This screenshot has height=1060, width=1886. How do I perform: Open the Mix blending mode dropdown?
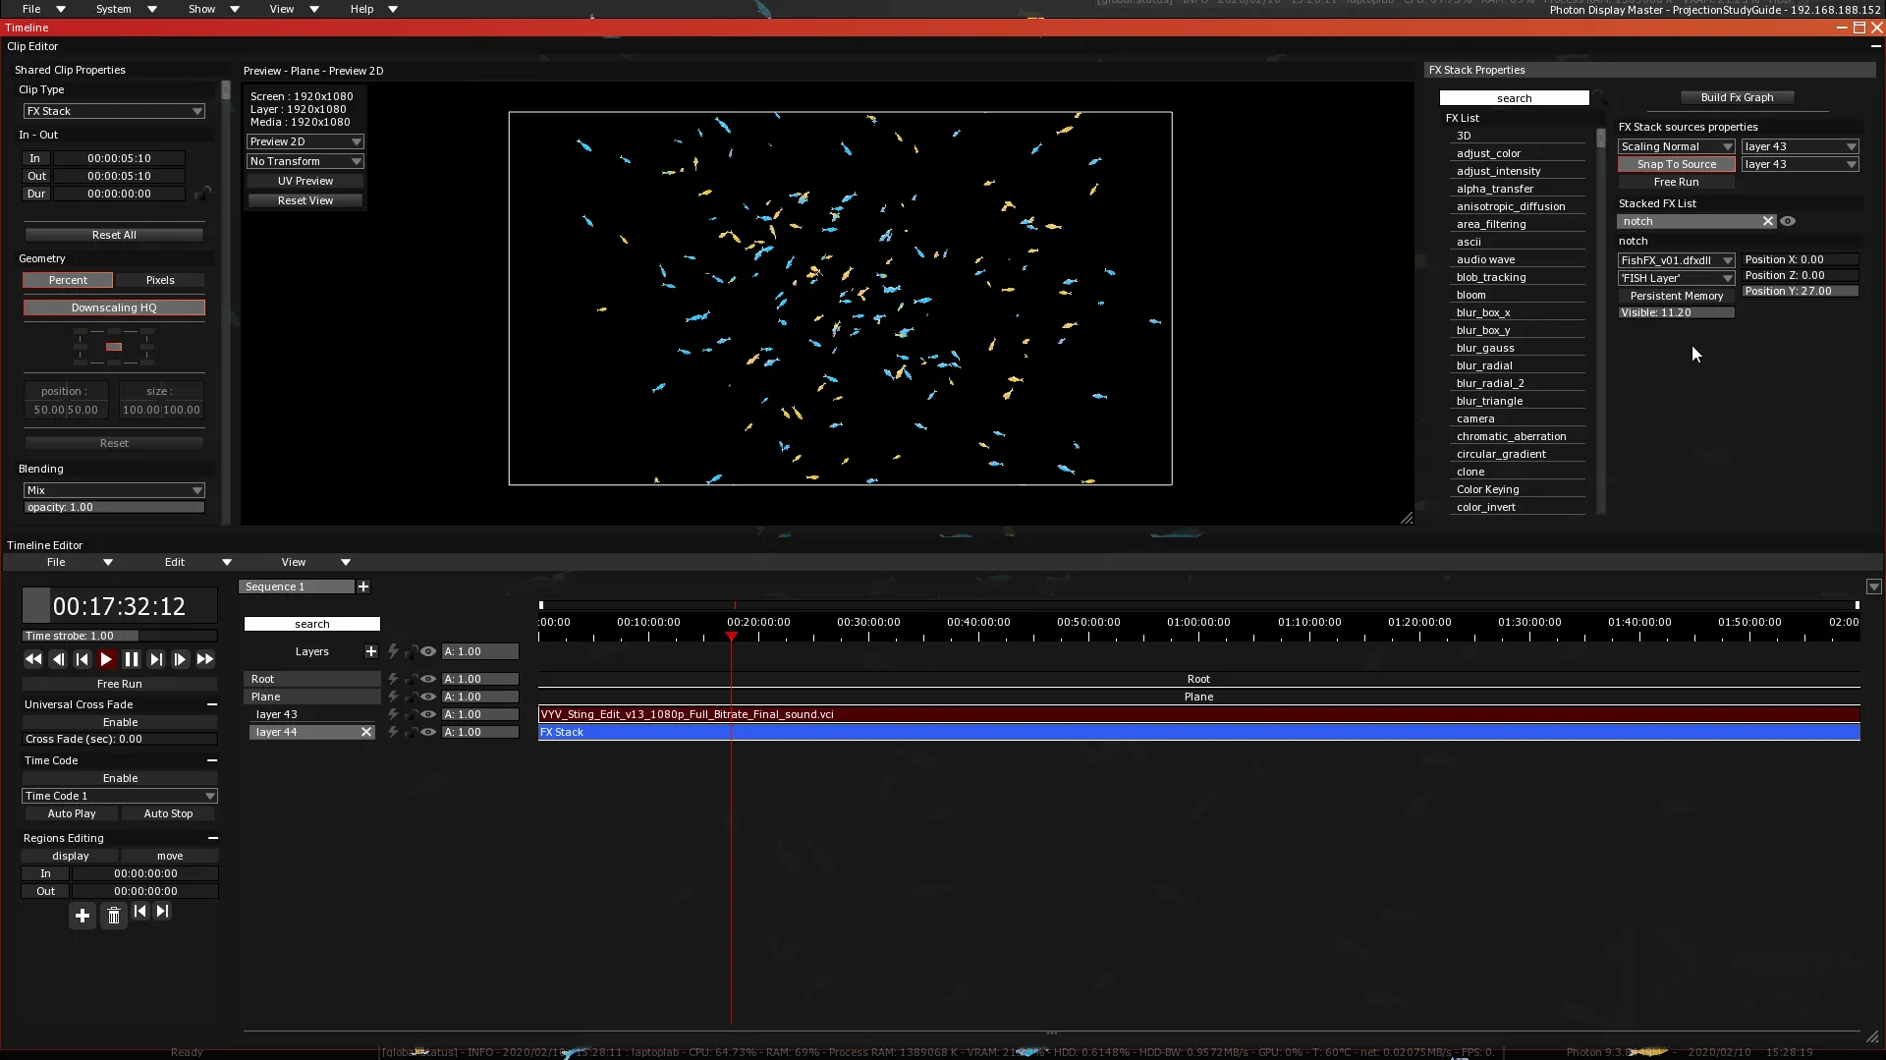(x=114, y=490)
